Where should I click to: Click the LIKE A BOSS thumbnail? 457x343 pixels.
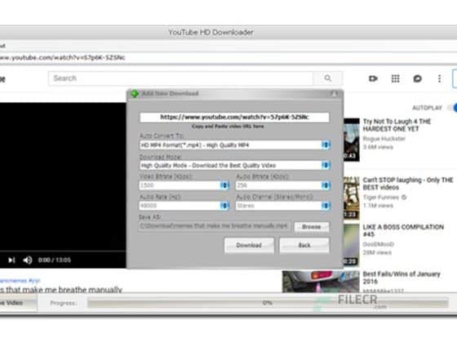click(352, 245)
